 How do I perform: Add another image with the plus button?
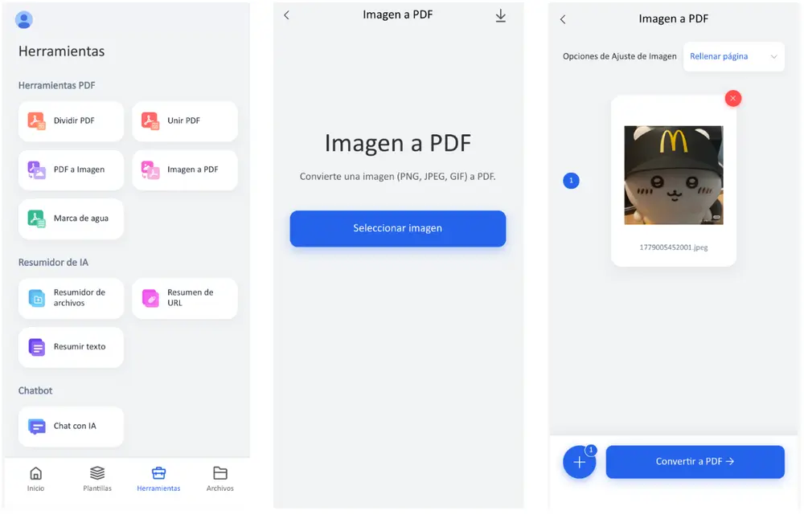[x=580, y=463]
